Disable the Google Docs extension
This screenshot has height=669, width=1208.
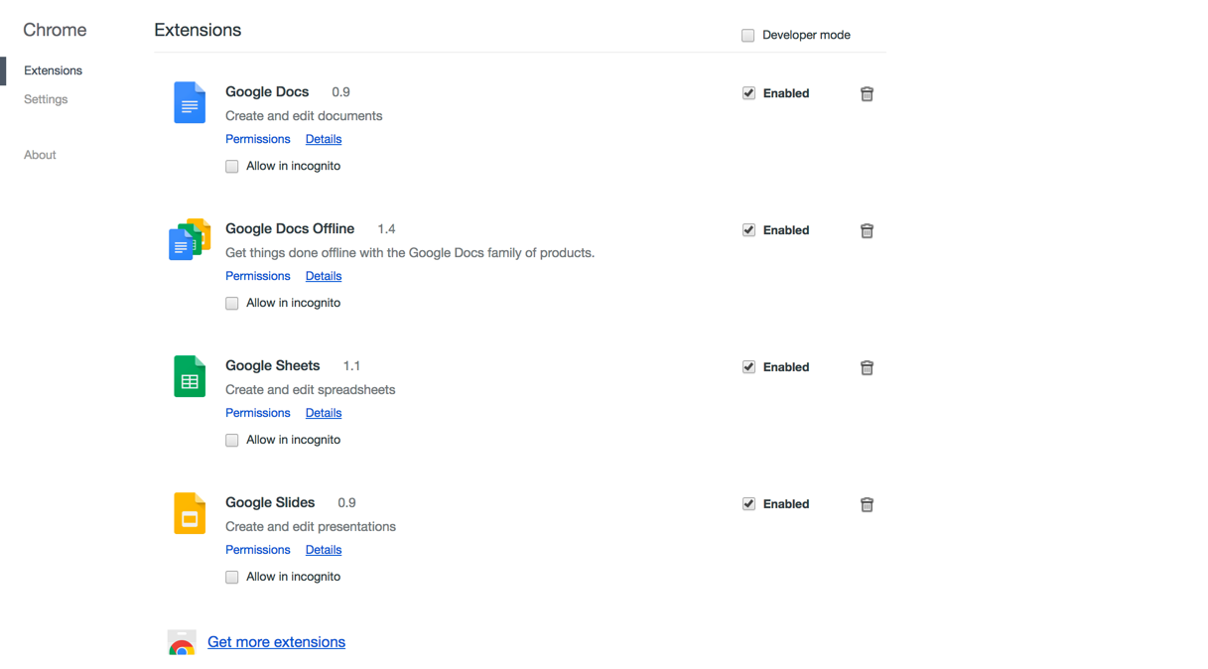point(748,93)
